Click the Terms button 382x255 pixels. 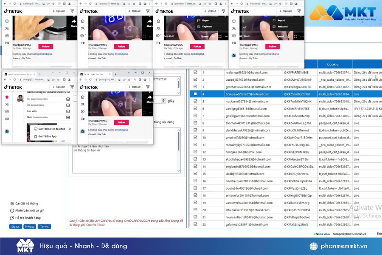coord(44,227)
